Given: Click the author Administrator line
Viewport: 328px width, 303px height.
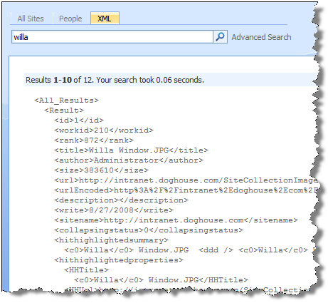Looking at the screenshot, I should click(x=129, y=160).
